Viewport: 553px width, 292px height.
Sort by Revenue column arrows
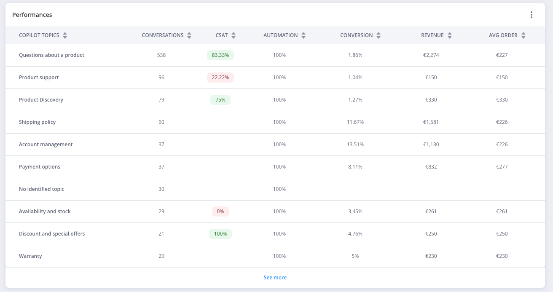pos(450,36)
